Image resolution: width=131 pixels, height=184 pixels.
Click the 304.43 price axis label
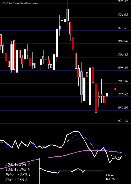(123, 55)
